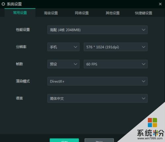Expand the 576 * 1024 resolution dropdown

115,47
